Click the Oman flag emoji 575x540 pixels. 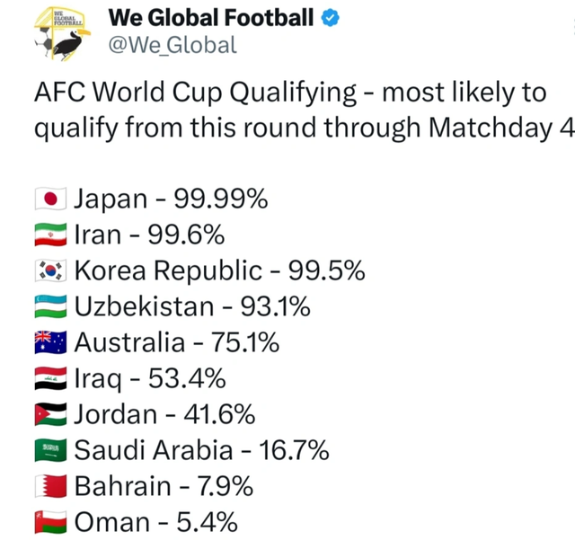point(50,522)
